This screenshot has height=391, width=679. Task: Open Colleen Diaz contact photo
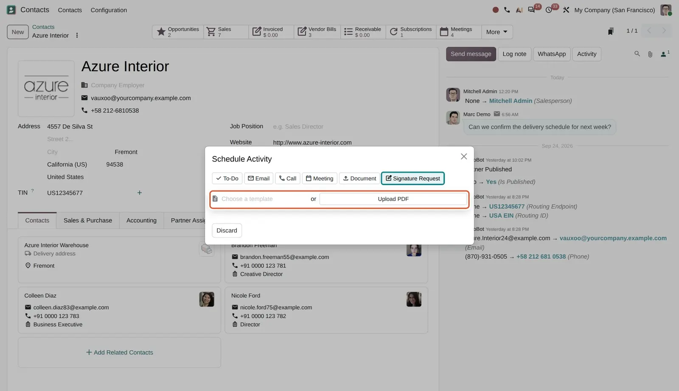[207, 299]
